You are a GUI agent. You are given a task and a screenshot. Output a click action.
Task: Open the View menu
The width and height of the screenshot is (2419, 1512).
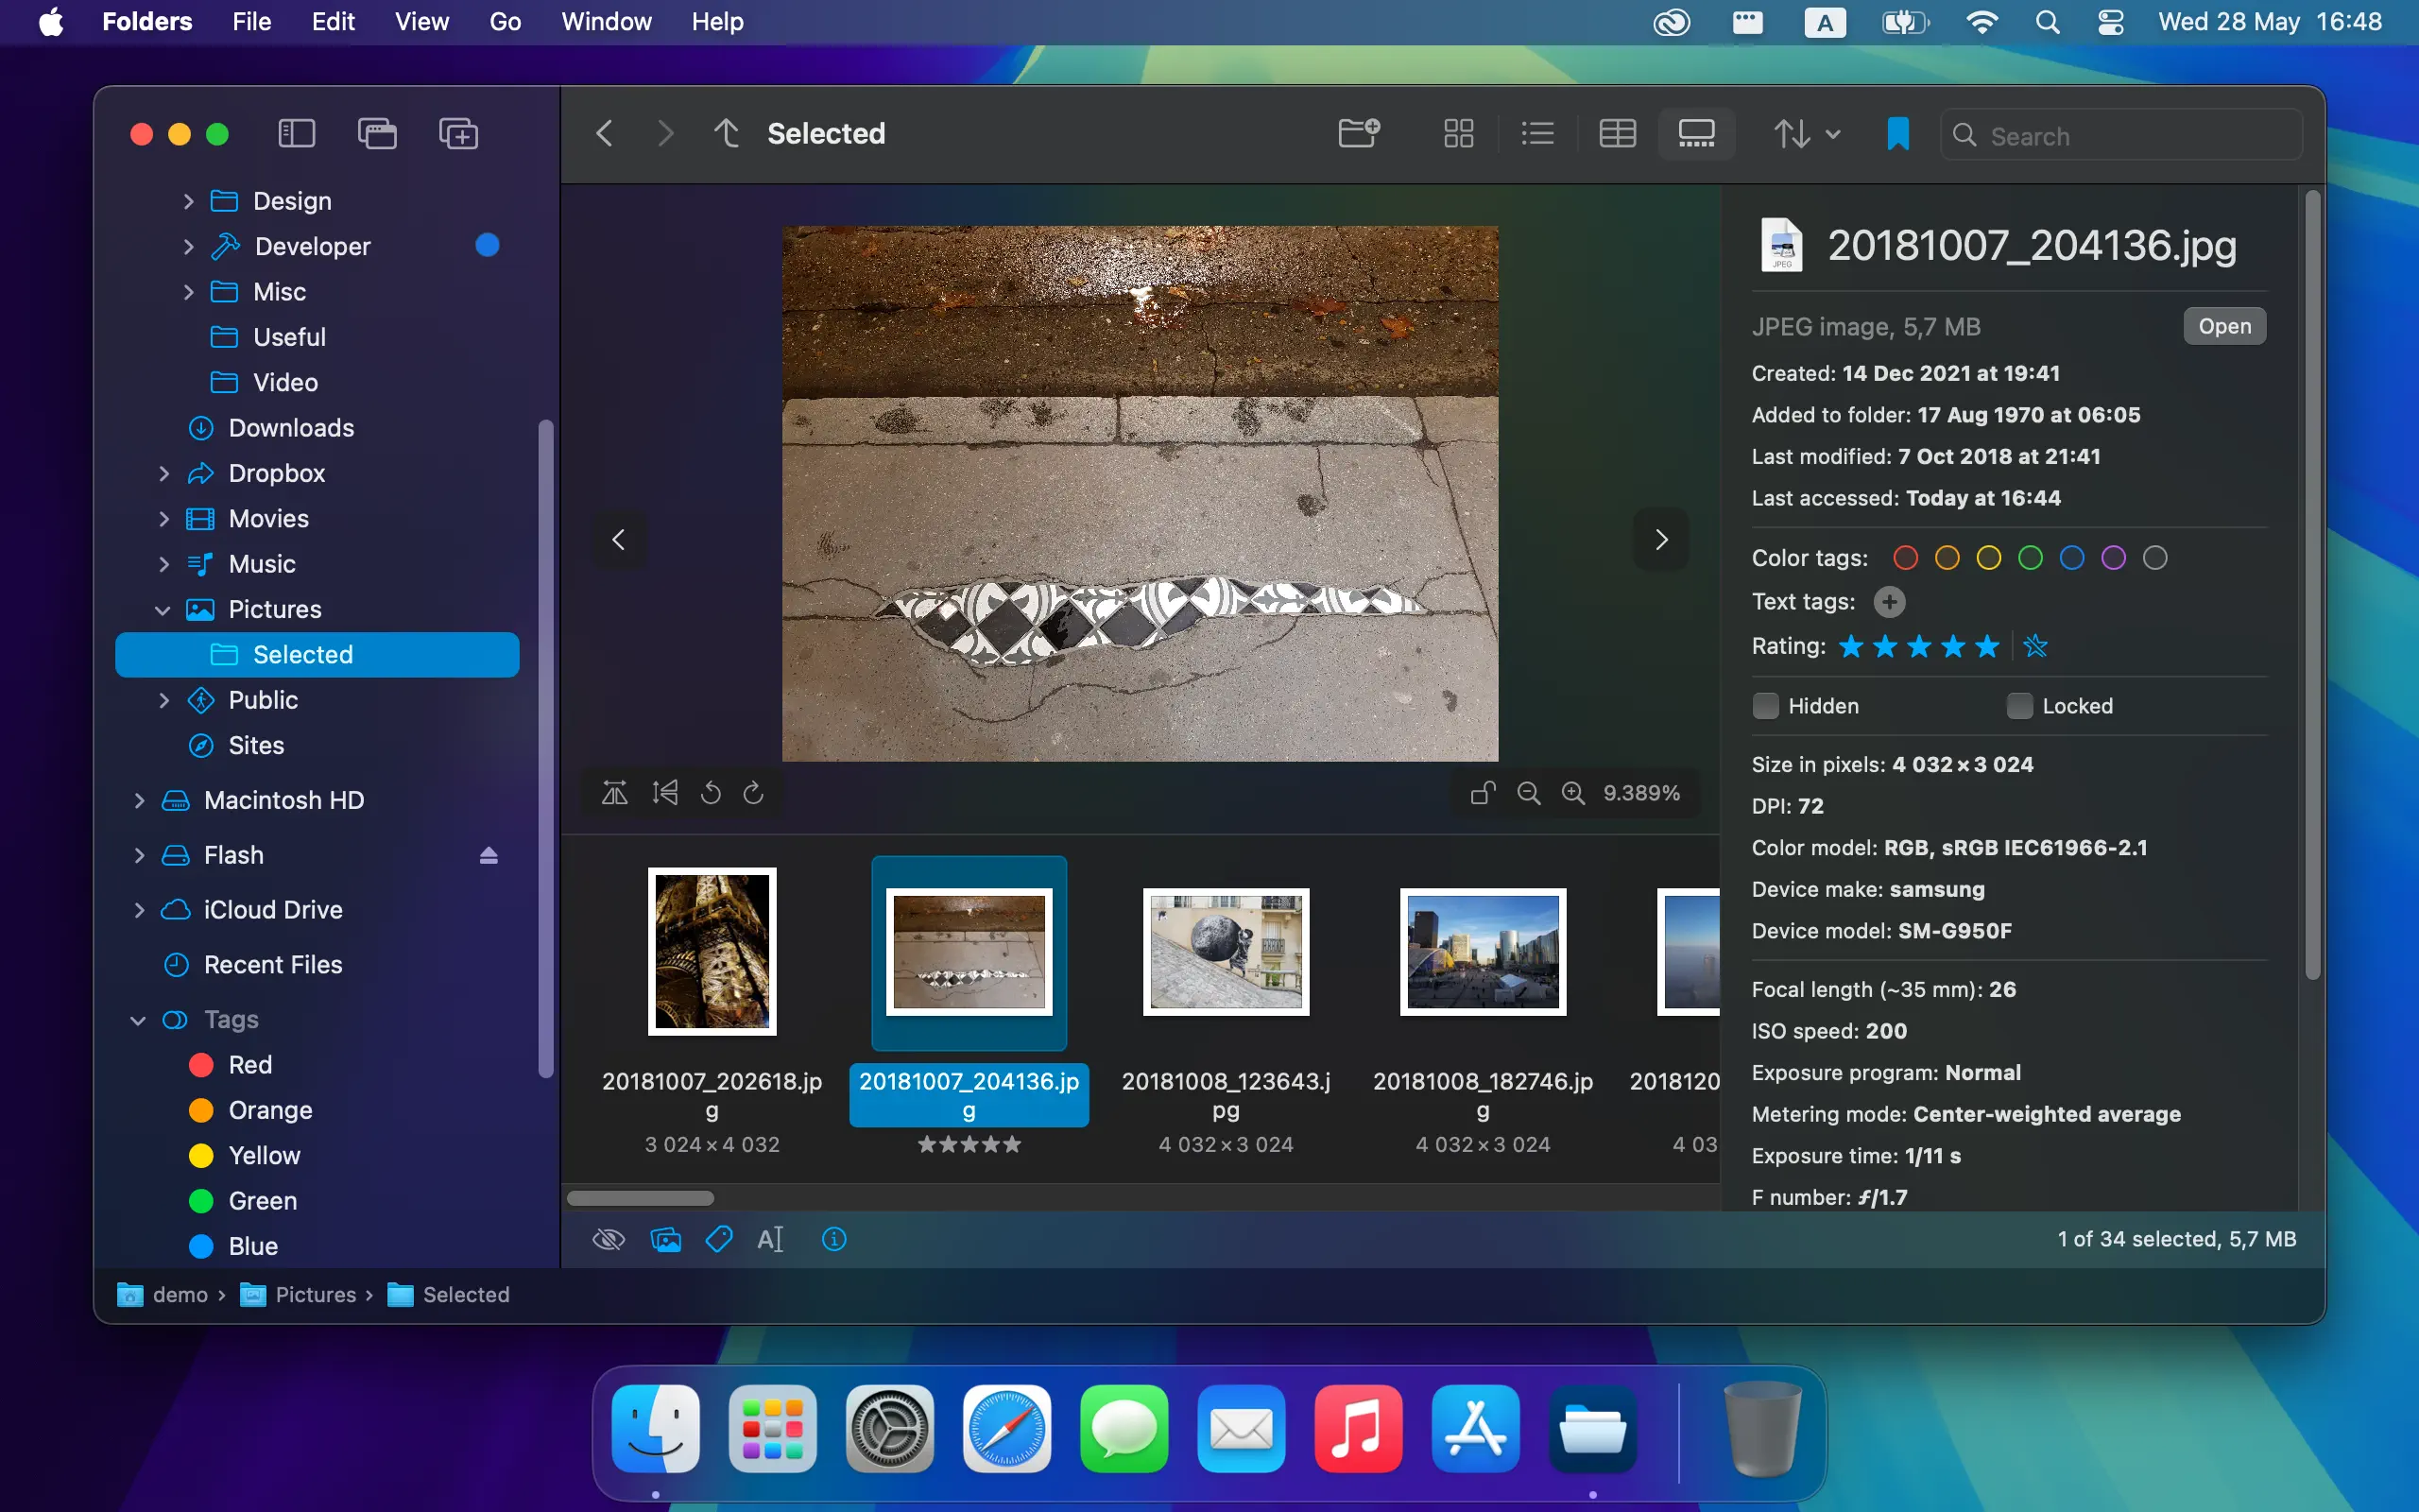coord(420,22)
